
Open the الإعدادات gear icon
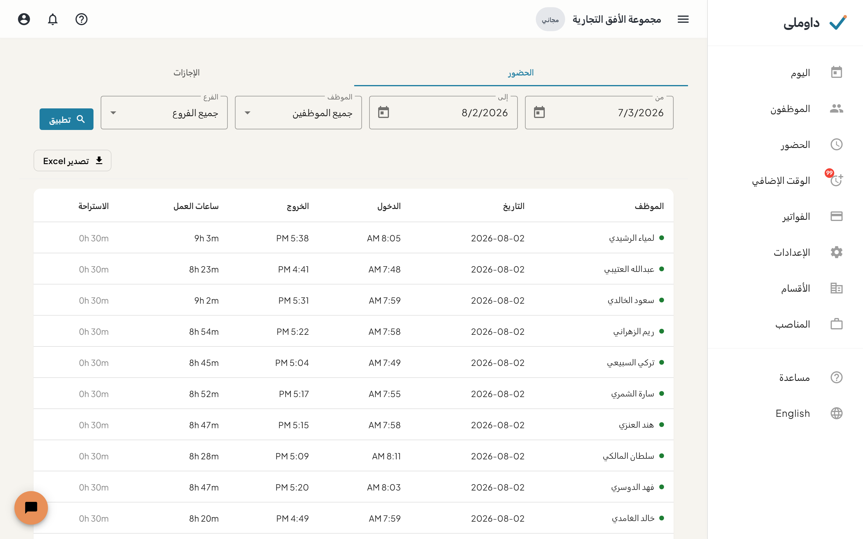click(836, 252)
